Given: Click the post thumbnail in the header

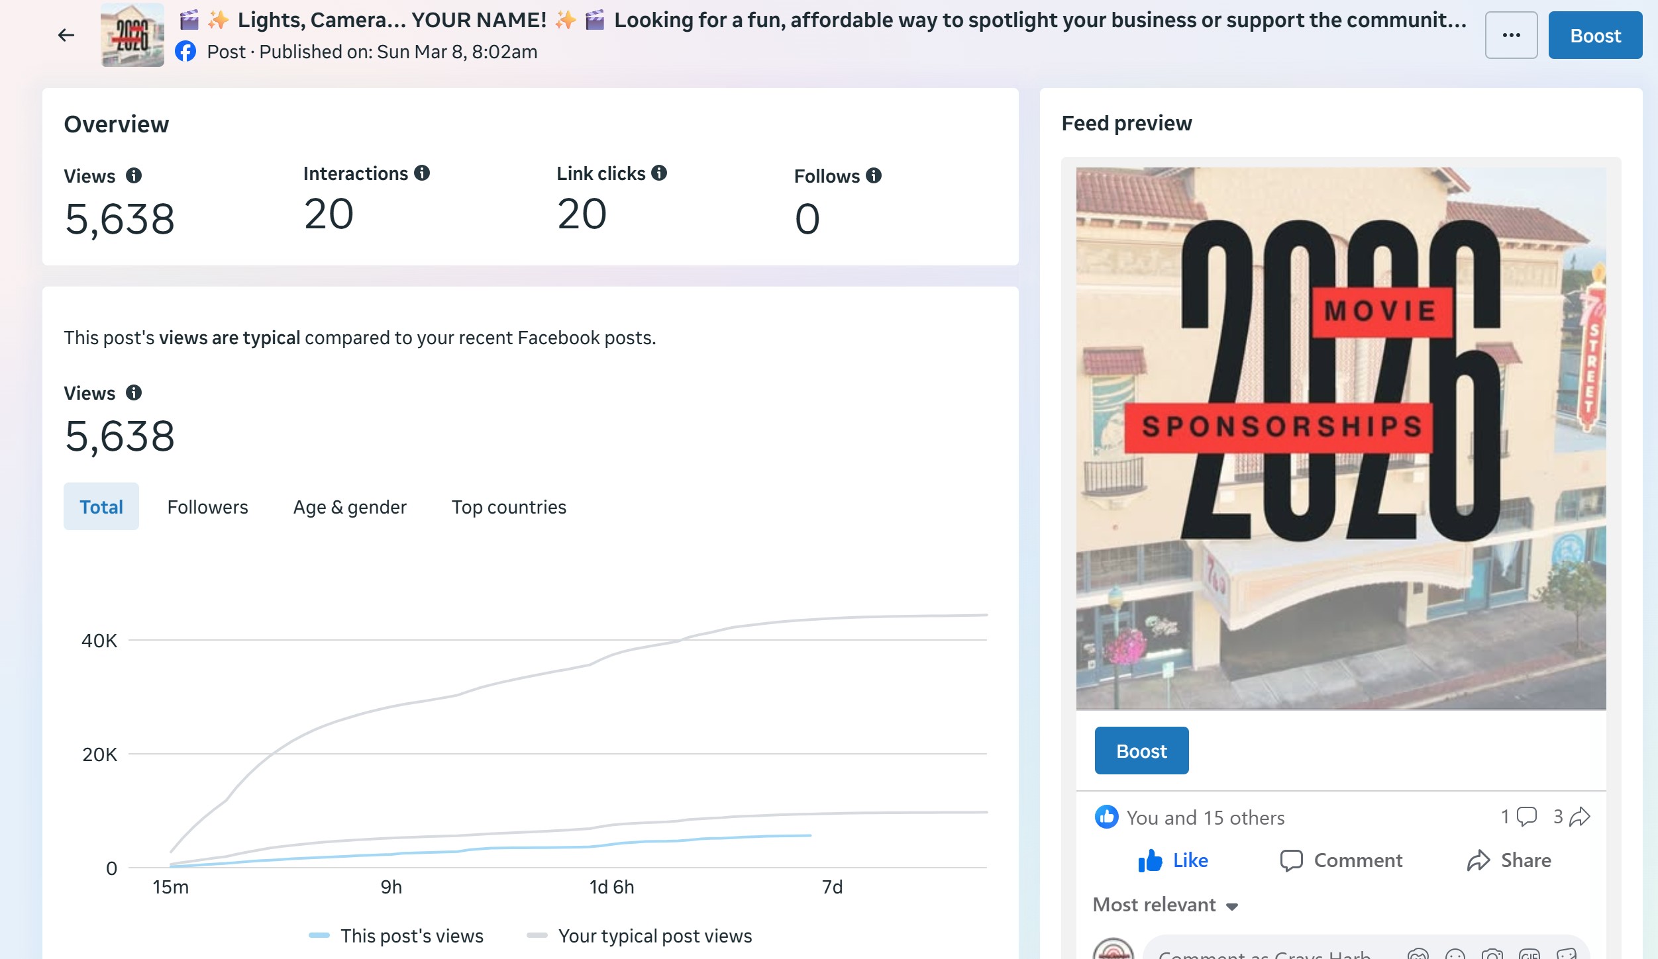Looking at the screenshot, I should pyautogui.click(x=132, y=35).
